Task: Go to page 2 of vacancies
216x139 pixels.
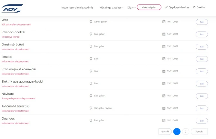Action: click(x=186, y=132)
